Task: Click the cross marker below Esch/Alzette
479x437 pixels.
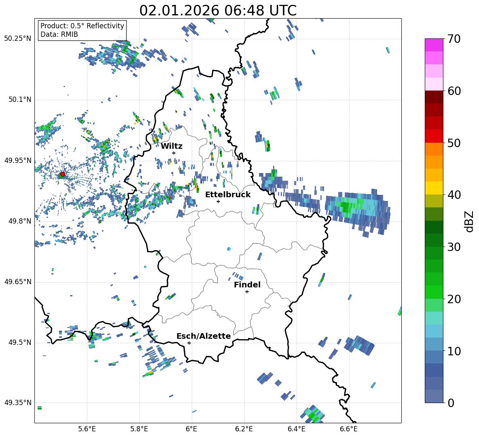Action: click(x=189, y=343)
